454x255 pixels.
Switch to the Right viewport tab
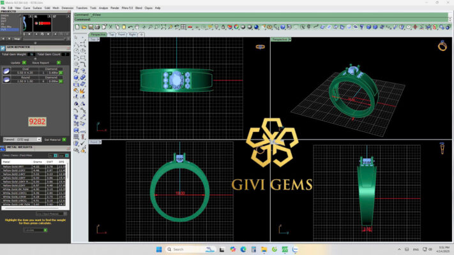(x=132, y=34)
